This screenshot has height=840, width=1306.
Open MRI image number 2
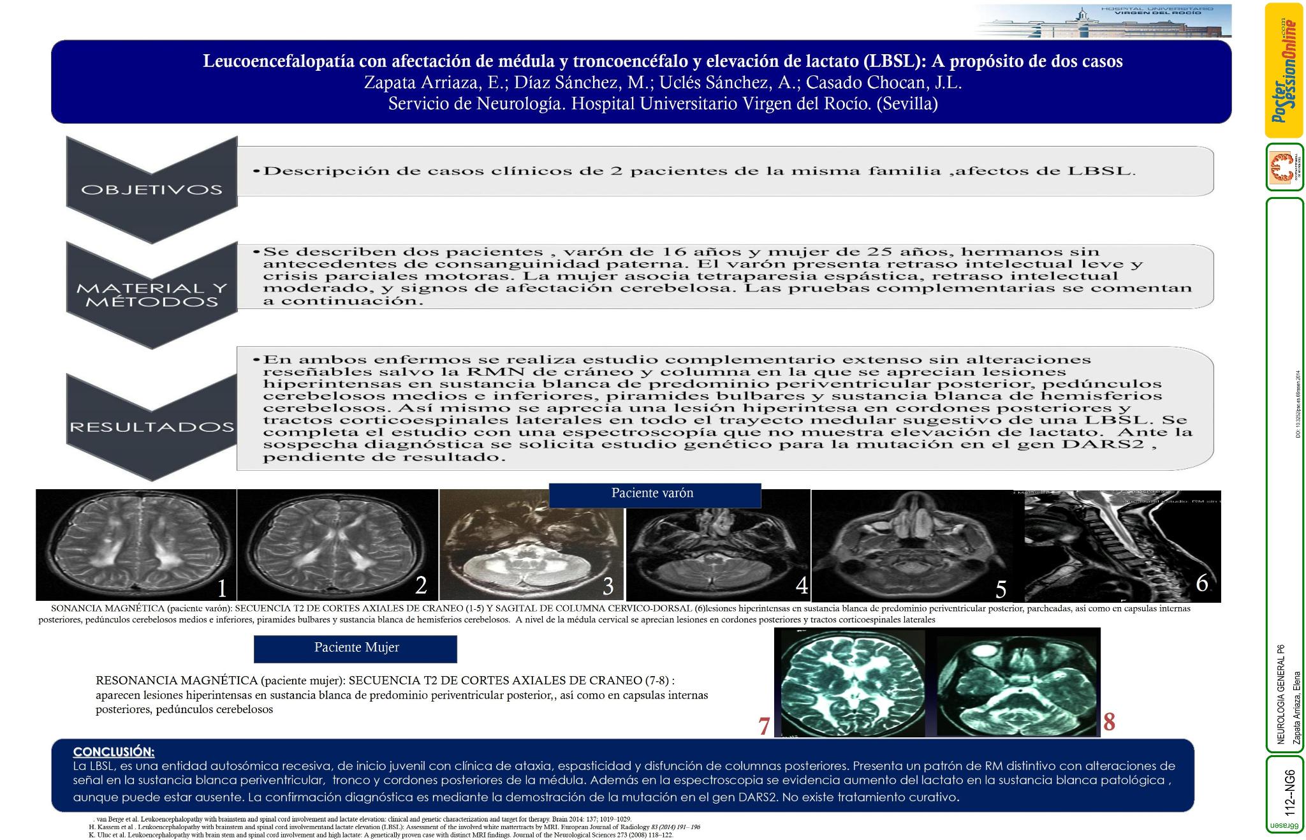[337, 545]
